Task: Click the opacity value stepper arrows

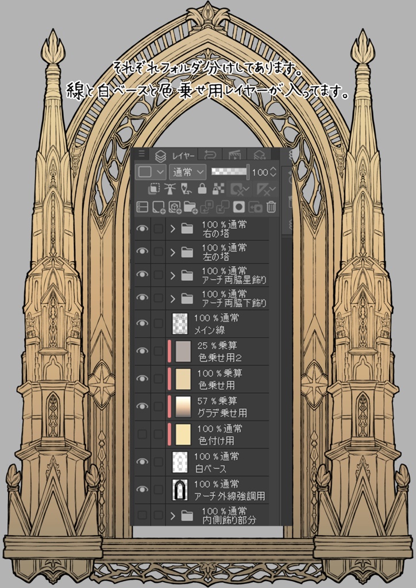Action: click(273, 172)
